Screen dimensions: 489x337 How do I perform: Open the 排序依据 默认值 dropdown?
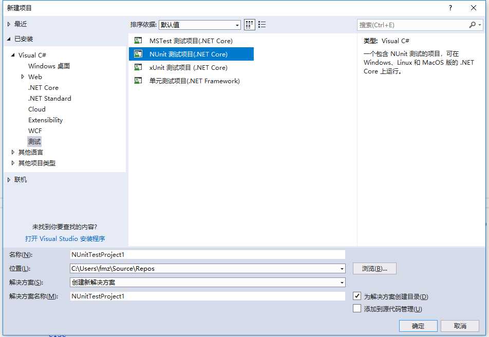pyautogui.click(x=200, y=25)
